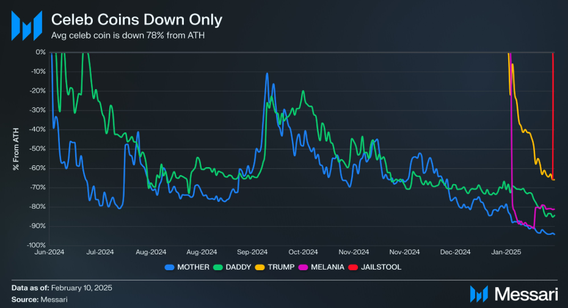Click the Messari wordmark in the footer
The width and height of the screenshot is (568, 308).
click(x=525, y=294)
